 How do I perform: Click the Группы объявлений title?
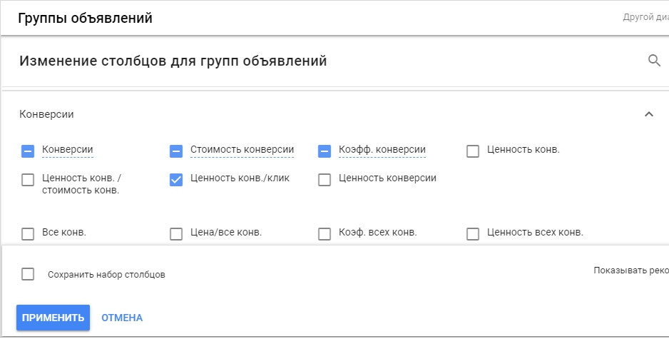click(x=85, y=18)
